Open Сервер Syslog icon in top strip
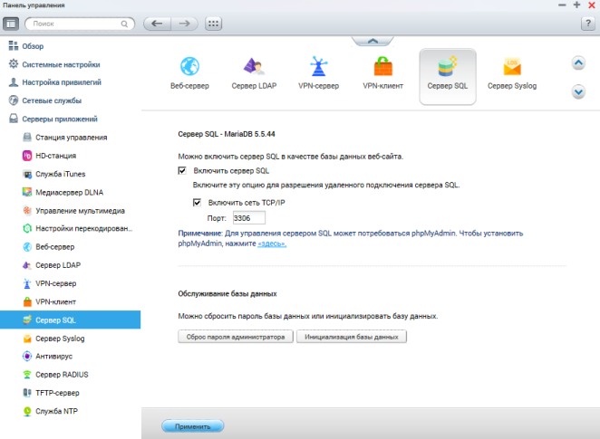 point(512,73)
